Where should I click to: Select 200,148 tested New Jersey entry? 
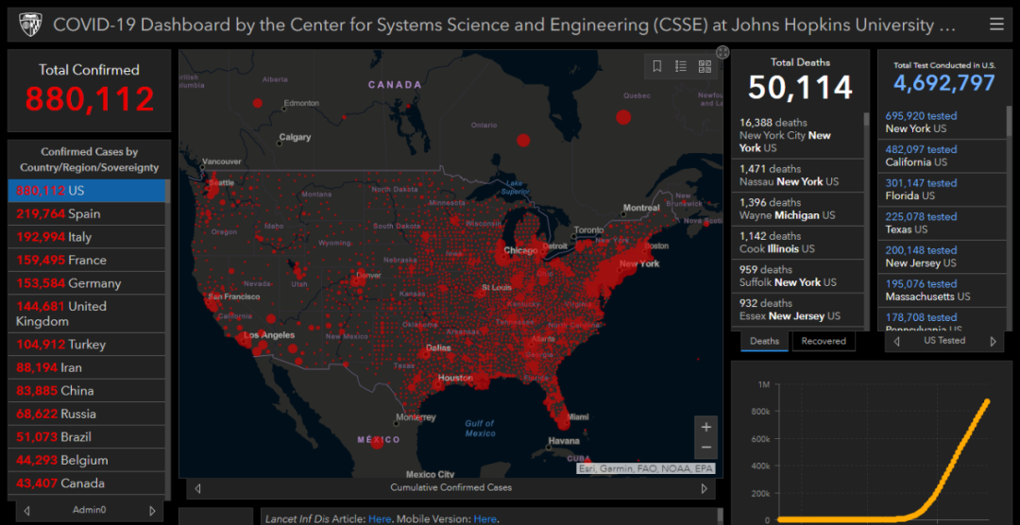(942, 256)
